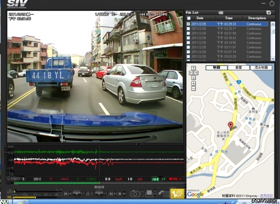280x204 pixels.
Task: Uncheck the 03:29:33 file checkbox
Action: click(x=188, y=24)
